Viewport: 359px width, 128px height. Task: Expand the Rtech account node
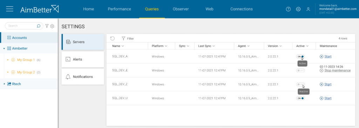pyautogui.click(x=4, y=84)
